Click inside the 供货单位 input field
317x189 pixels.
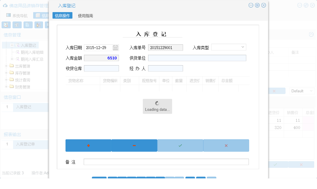(x=197, y=58)
